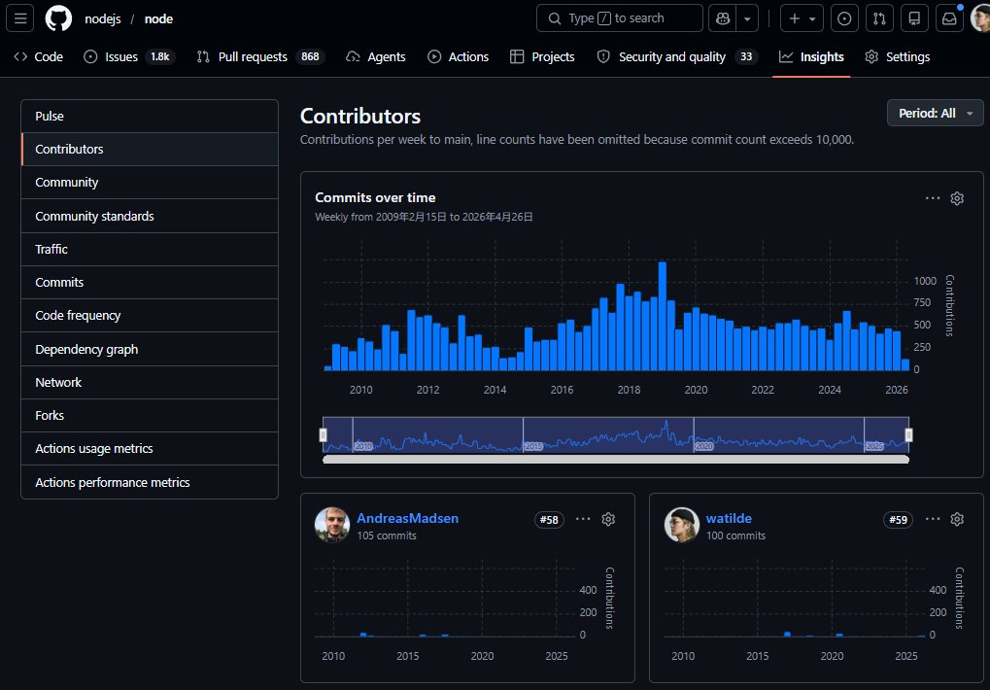The height and width of the screenshot is (690, 990).
Task: Click the 2020 marker in overview timeline
Action: click(x=704, y=446)
